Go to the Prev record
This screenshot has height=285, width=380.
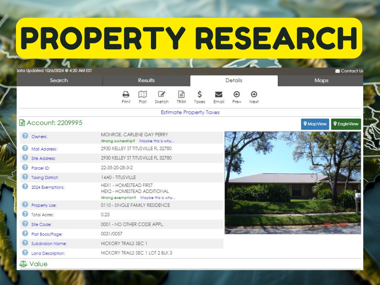236,94
